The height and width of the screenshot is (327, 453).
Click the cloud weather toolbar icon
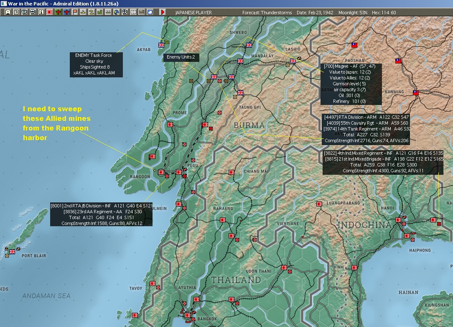pos(150,12)
